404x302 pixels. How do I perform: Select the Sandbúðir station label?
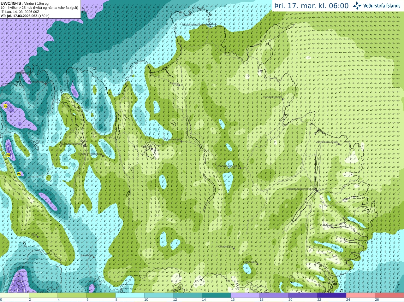87,255
